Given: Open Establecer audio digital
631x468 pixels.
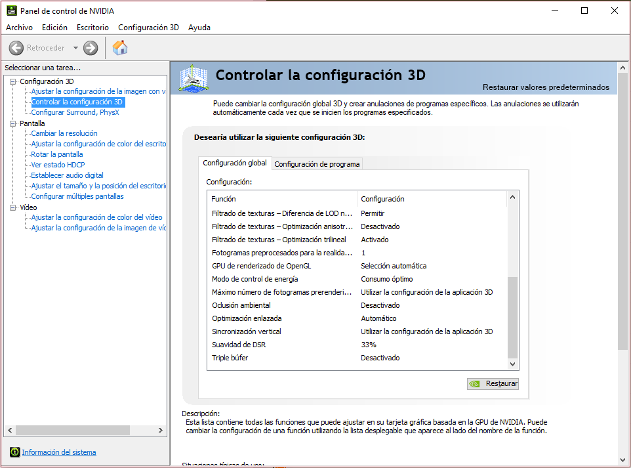Looking at the screenshot, I should click(67, 175).
